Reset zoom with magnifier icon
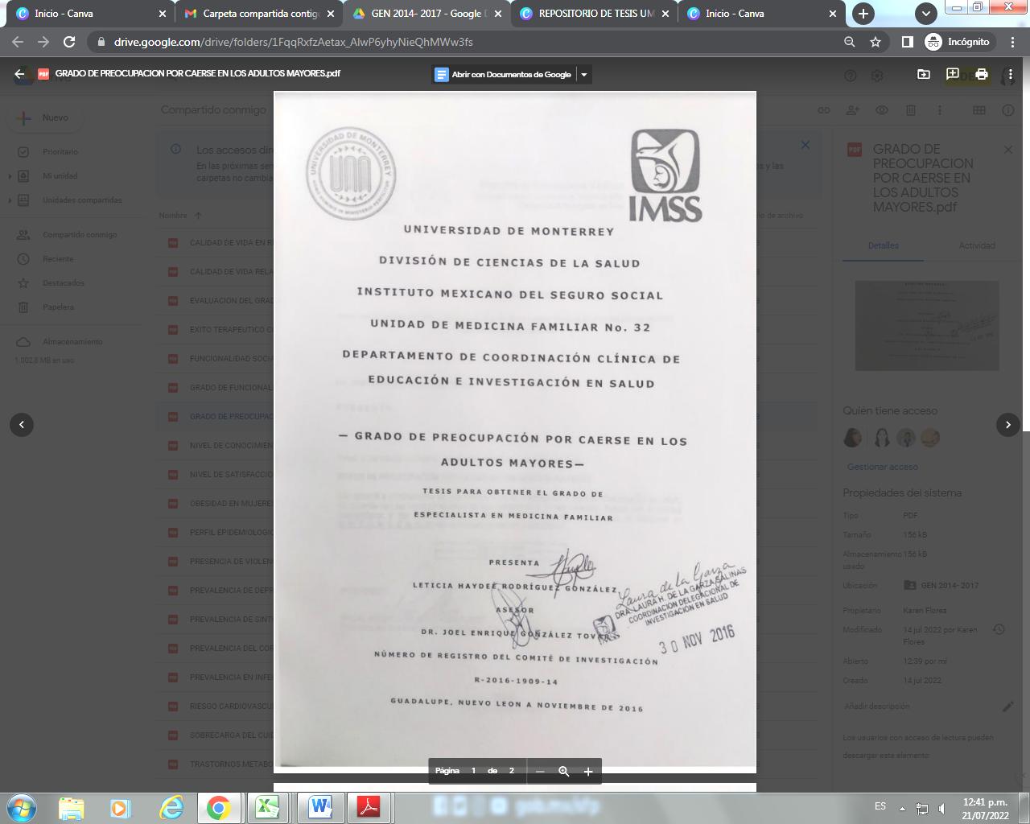 click(x=564, y=771)
